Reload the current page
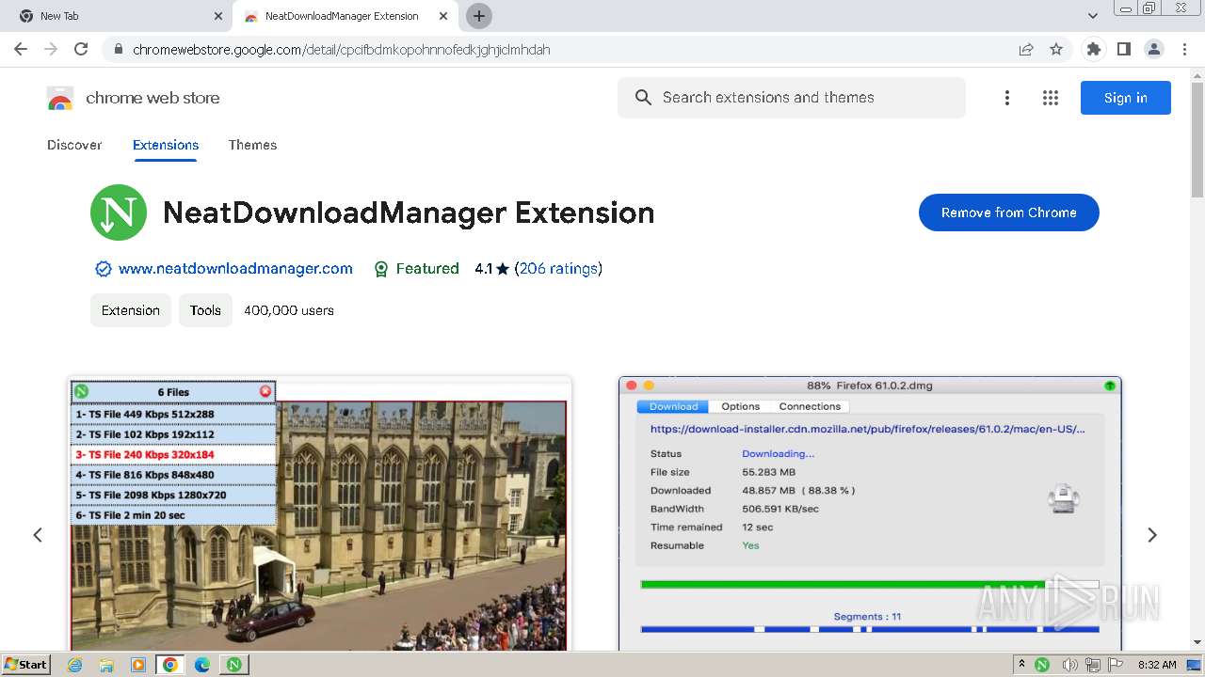The image size is (1205, 677). click(81, 49)
